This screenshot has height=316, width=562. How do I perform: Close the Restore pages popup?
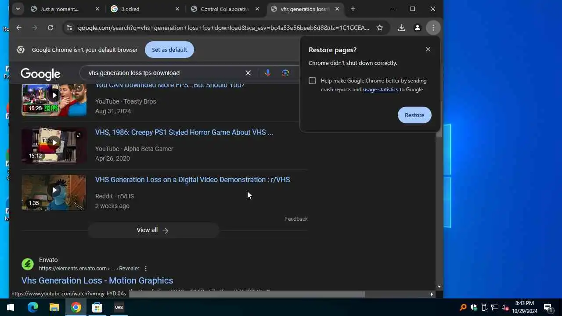(x=428, y=49)
